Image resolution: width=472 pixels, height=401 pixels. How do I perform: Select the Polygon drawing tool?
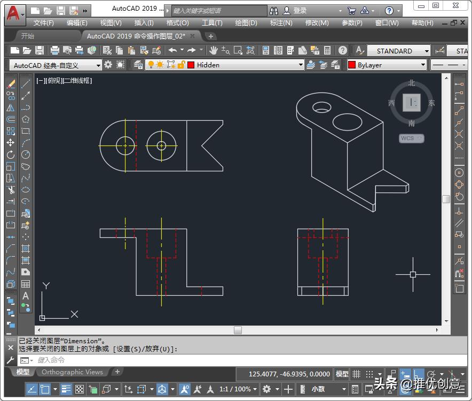[x=26, y=118]
